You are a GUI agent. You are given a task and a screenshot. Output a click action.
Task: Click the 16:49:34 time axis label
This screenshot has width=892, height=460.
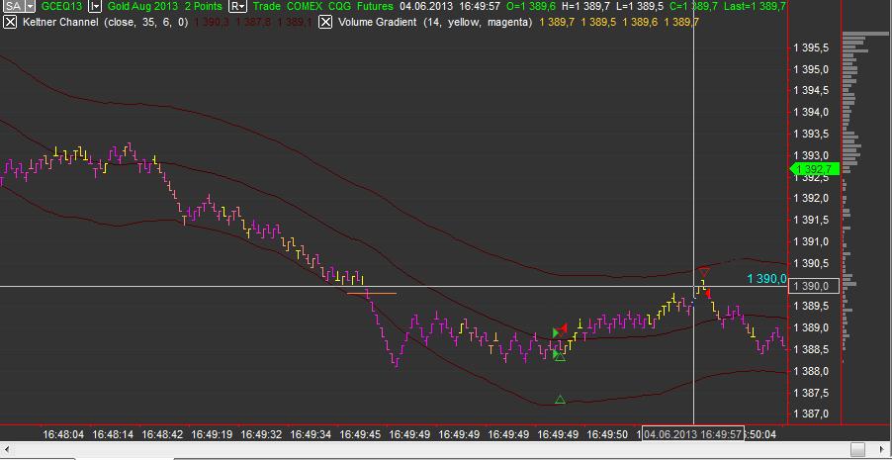click(x=311, y=434)
